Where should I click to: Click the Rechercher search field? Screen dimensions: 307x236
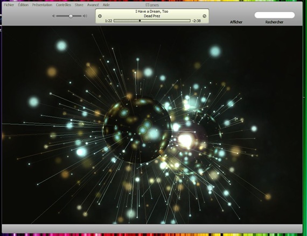pos(275,15)
